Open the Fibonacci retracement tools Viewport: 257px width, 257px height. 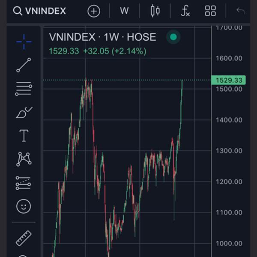coord(24,89)
